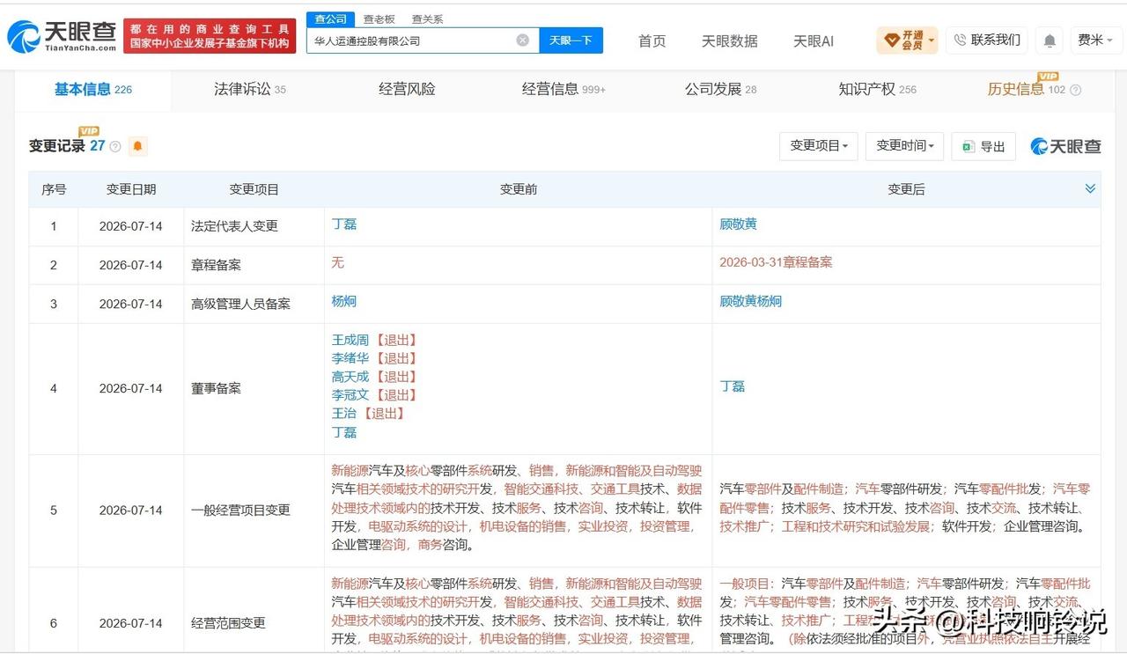Click the Tianyancha logo at top left
The width and height of the screenshot is (1127, 654).
pyautogui.click(x=62, y=35)
